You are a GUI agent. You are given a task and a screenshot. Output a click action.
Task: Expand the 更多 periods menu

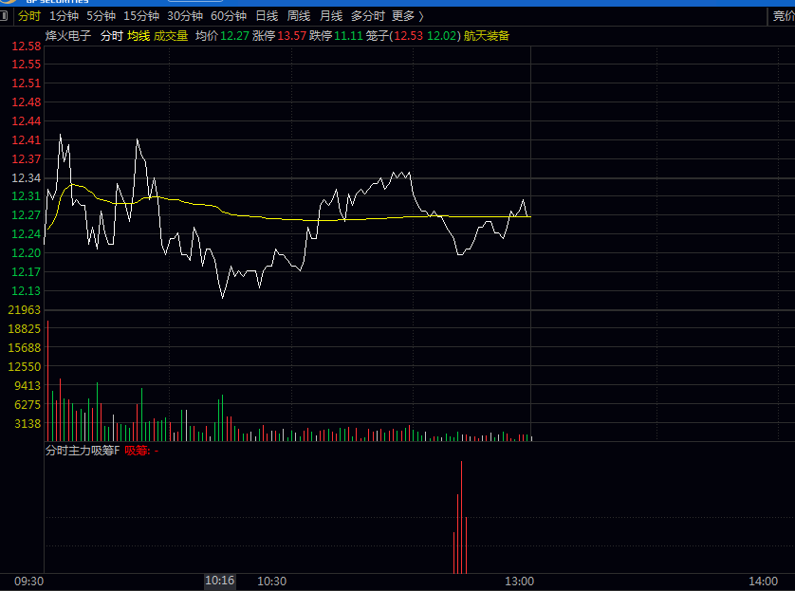pos(408,16)
